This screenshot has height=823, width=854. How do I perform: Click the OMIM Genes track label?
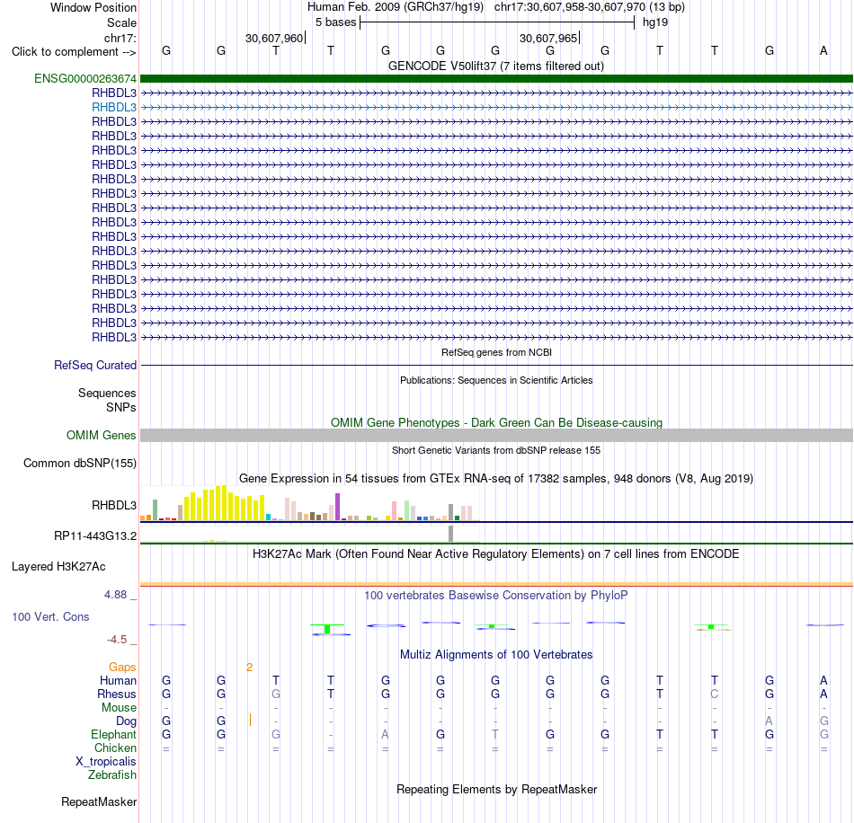click(101, 436)
